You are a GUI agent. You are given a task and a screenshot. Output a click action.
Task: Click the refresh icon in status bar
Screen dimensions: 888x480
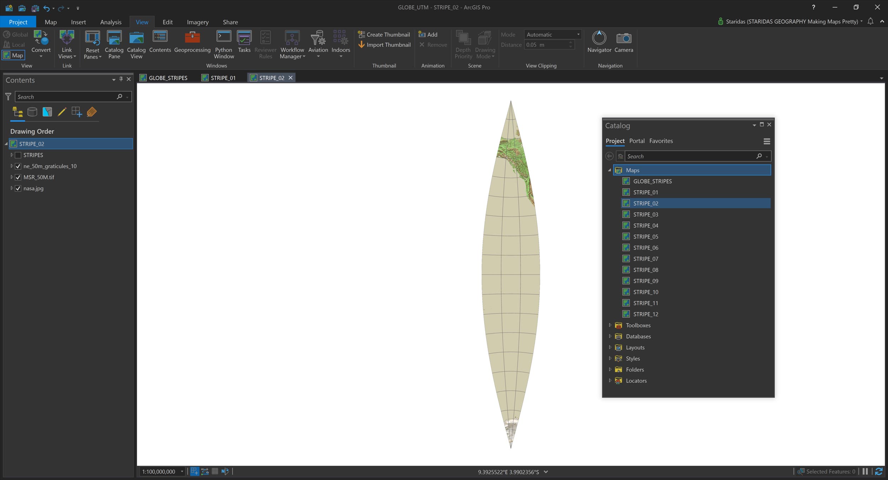tap(879, 471)
